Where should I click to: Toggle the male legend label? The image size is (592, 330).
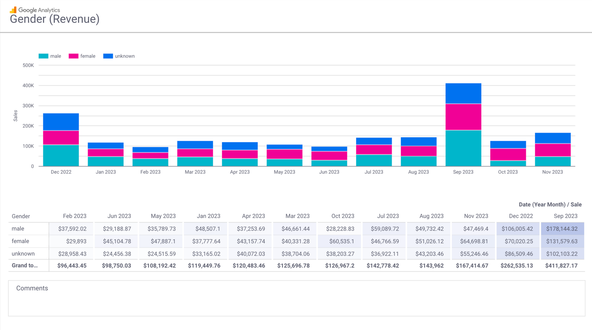[x=56, y=56]
